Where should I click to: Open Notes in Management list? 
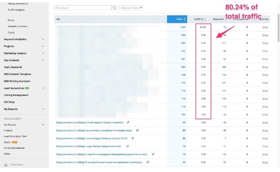[x=7, y=154]
